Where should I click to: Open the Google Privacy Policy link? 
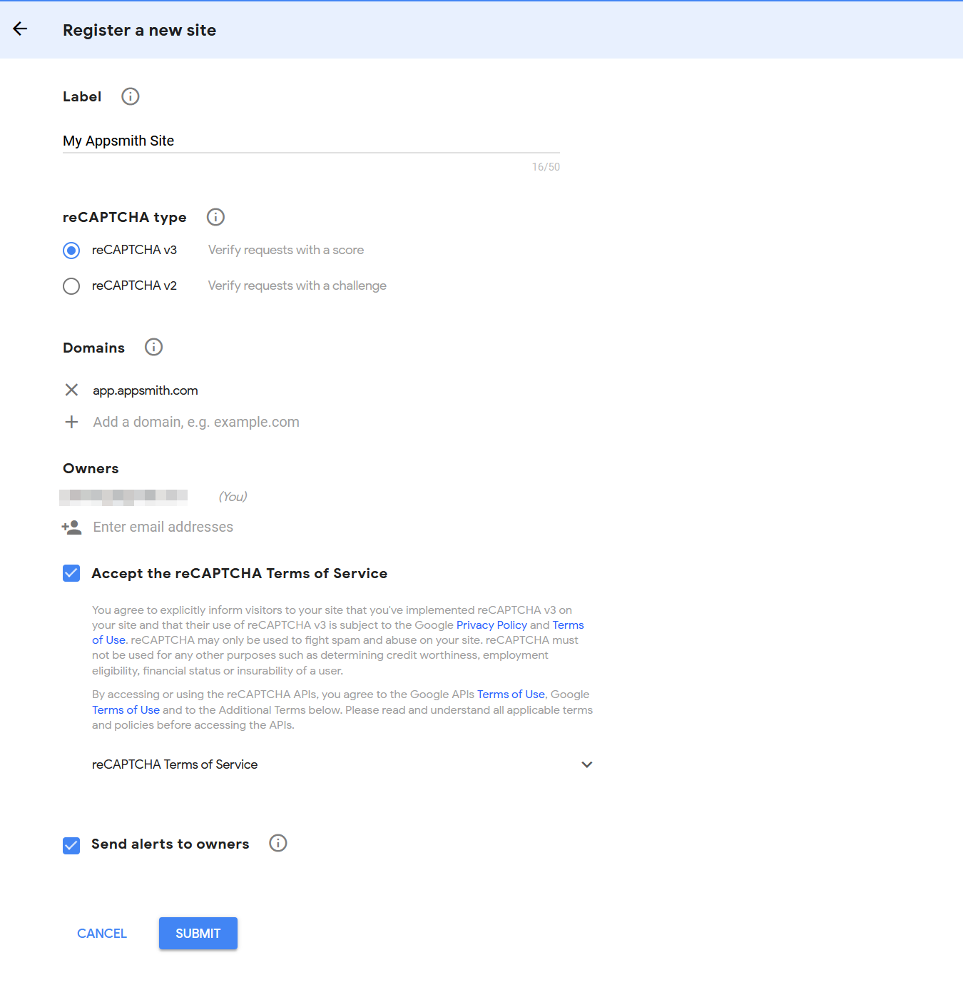(491, 625)
